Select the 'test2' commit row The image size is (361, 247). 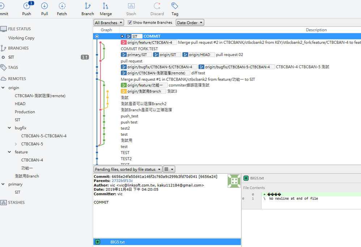tap(125, 128)
